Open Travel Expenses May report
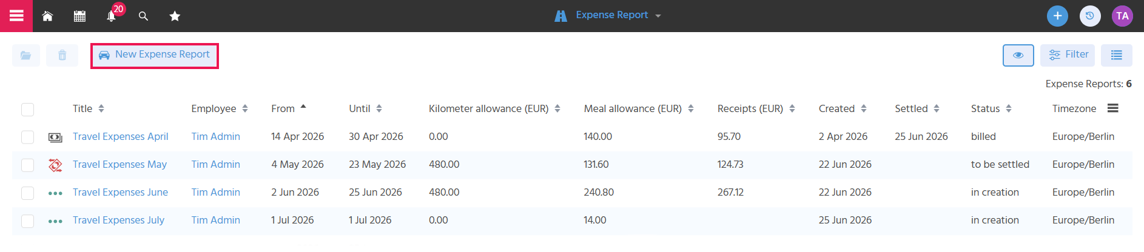This screenshot has width=1144, height=252. click(x=119, y=164)
